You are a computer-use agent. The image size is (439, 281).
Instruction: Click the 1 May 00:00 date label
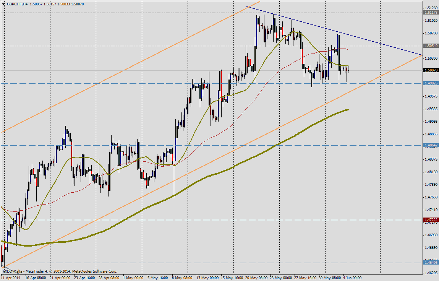(134, 278)
